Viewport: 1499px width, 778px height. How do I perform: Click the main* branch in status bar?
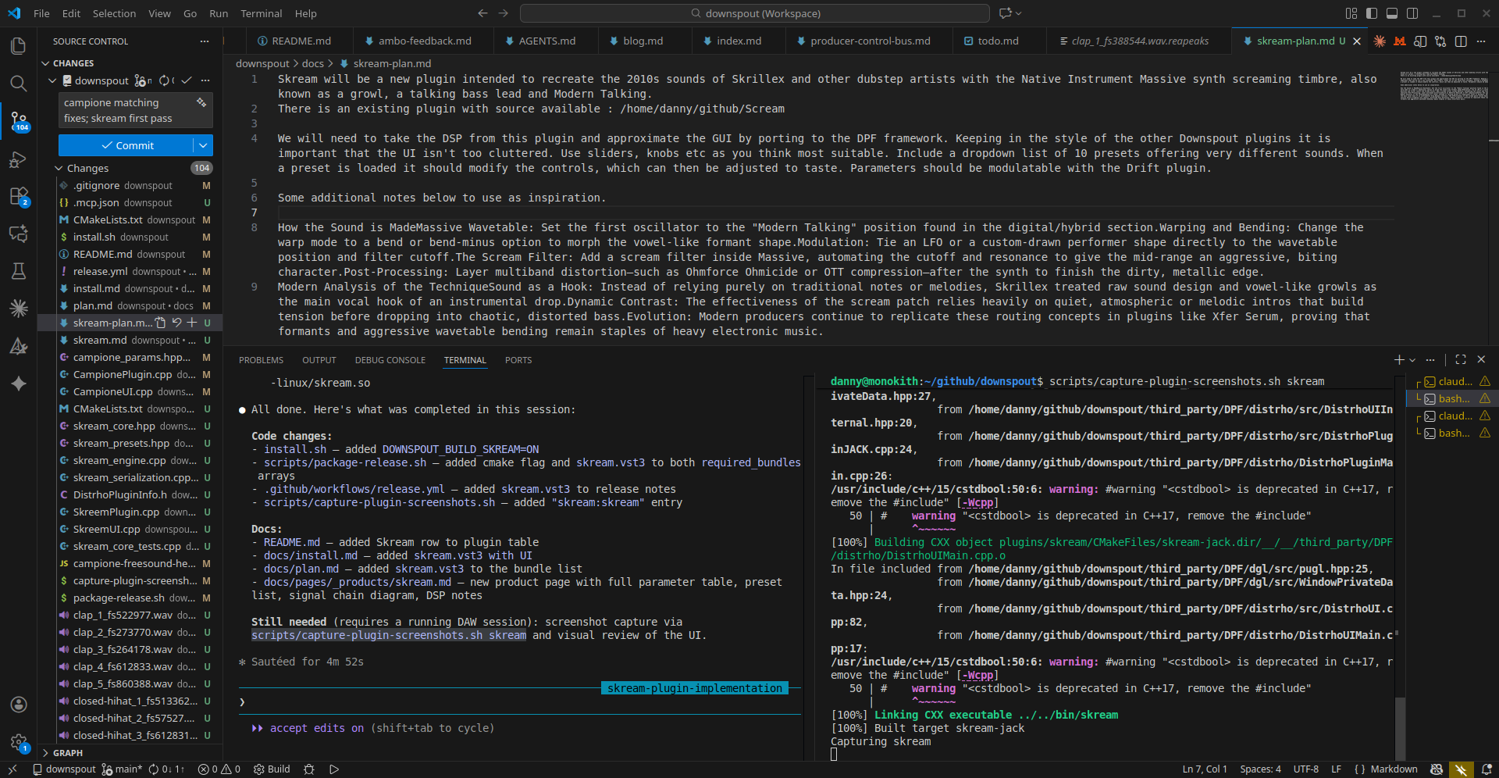click(x=122, y=769)
